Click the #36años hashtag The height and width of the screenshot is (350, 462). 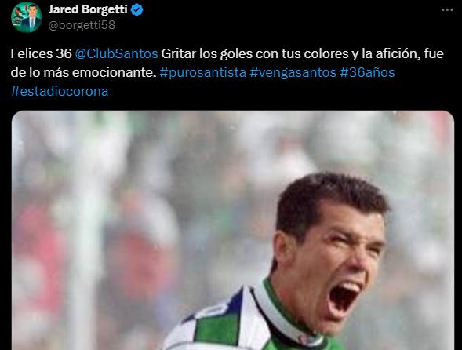[367, 72]
